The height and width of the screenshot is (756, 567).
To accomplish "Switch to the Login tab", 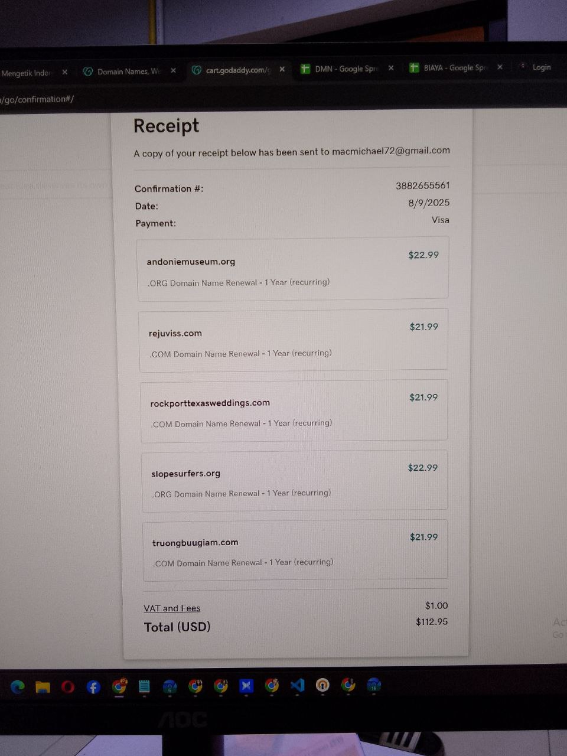I will (x=541, y=67).
